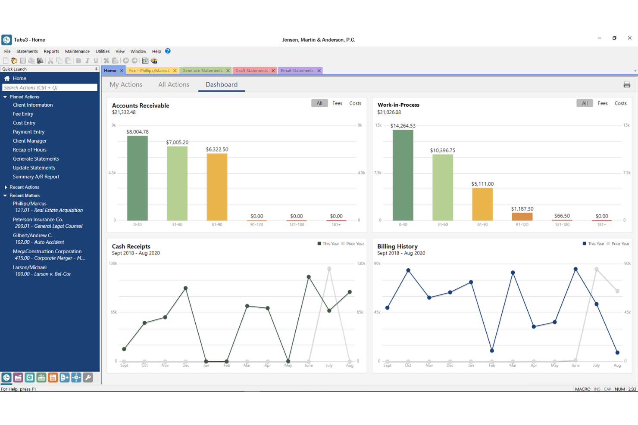The width and height of the screenshot is (638, 425).
Task: Click the Search Actions input field
Action: (50, 87)
